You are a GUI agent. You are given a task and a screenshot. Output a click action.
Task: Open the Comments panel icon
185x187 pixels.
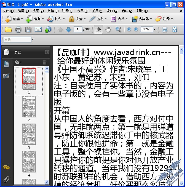[6, 168]
